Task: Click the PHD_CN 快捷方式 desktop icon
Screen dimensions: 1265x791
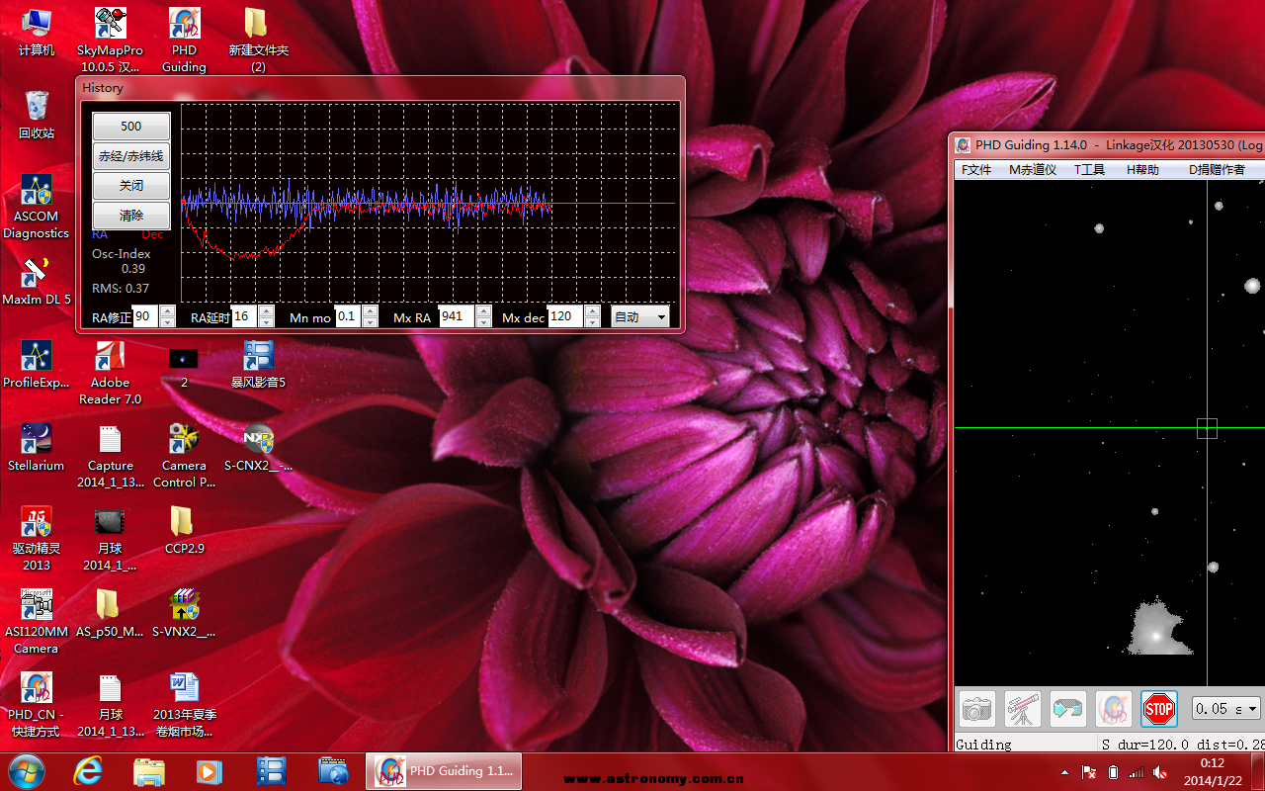Action: [x=37, y=705]
